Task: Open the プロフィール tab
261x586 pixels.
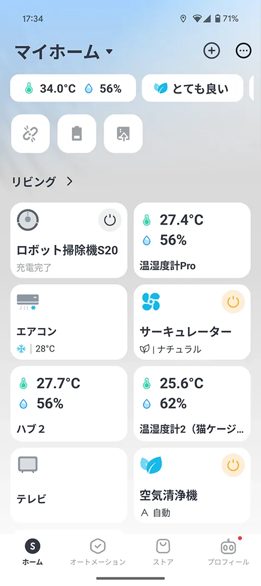Action: click(228, 552)
